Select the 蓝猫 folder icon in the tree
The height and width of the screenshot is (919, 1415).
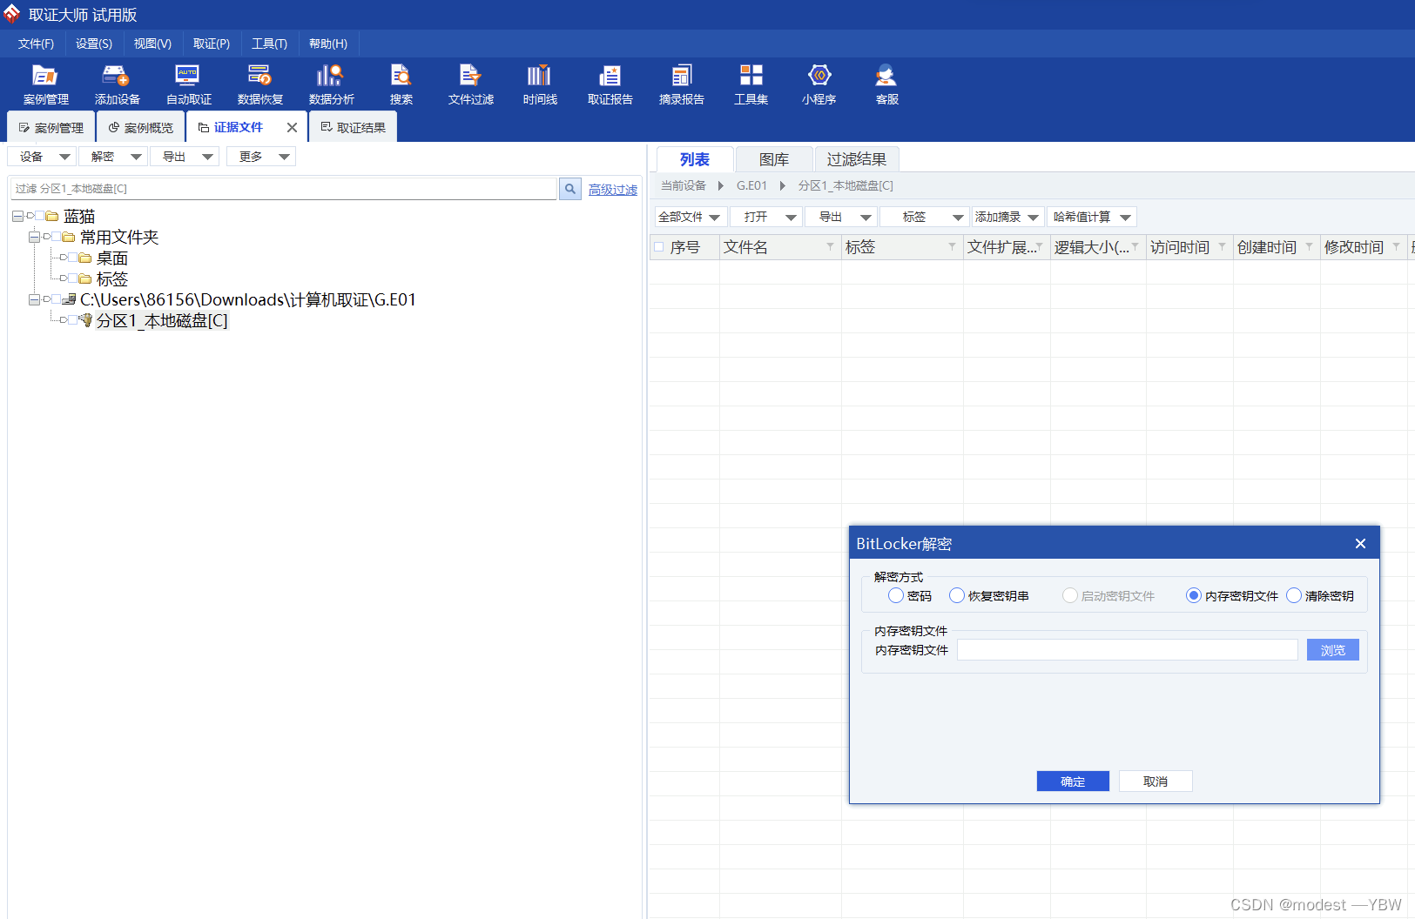click(52, 216)
